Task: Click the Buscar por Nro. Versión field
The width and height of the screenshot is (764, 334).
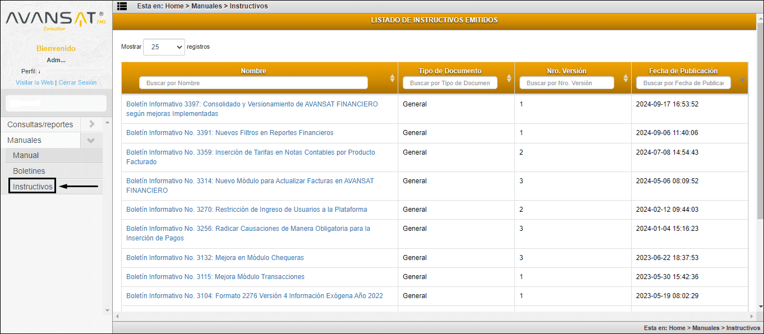Action: coord(567,83)
